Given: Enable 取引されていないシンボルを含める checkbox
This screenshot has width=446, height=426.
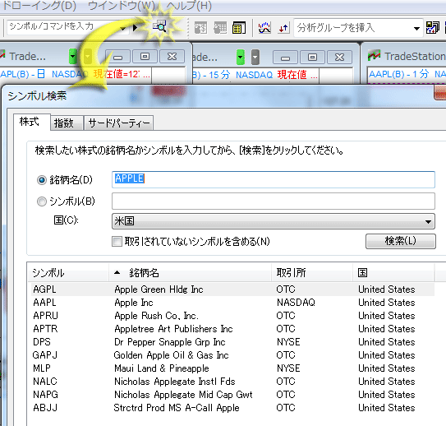Looking at the screenshot, I should coord(117,242).
